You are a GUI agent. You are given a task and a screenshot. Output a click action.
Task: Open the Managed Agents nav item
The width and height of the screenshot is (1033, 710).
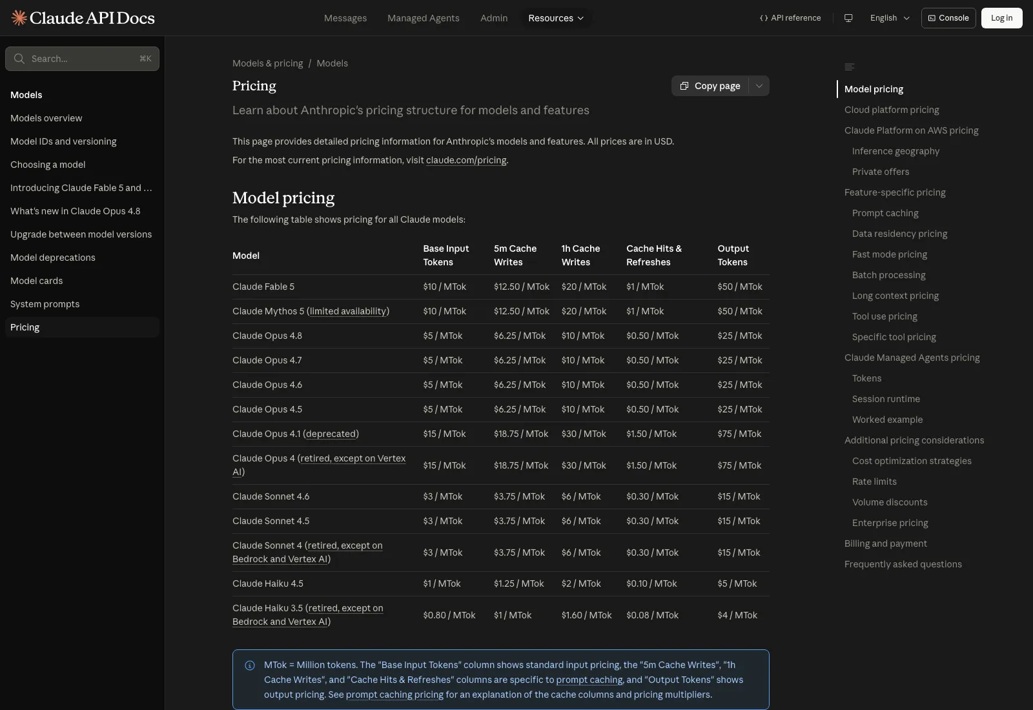[424, 18]
